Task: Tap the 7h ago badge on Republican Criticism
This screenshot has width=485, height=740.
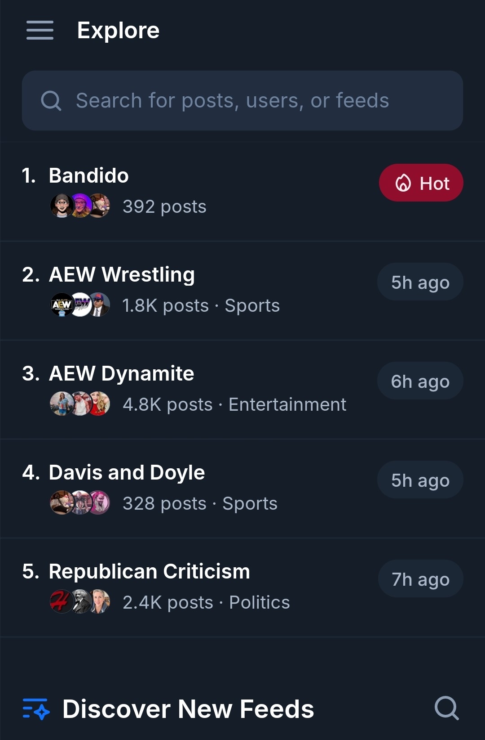Action: (x=420, y=579)
